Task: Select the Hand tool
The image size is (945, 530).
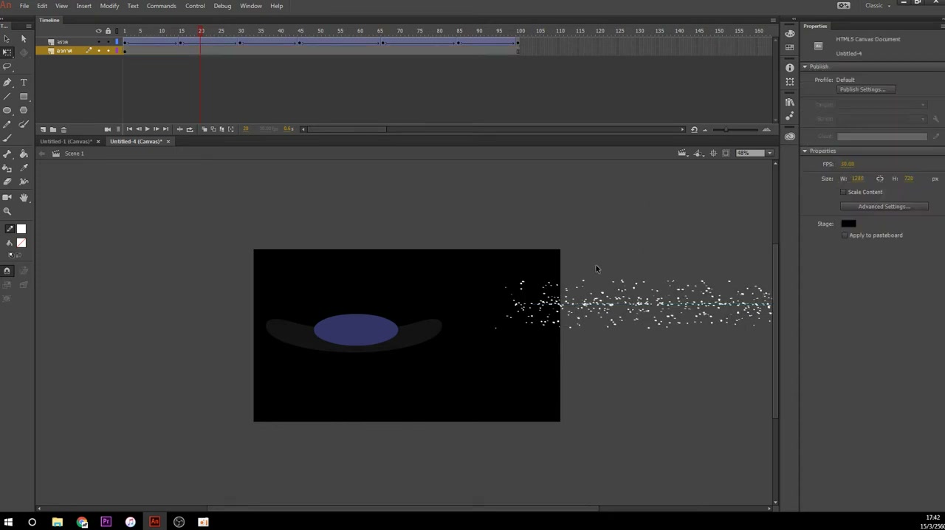Action: point(24,197)
